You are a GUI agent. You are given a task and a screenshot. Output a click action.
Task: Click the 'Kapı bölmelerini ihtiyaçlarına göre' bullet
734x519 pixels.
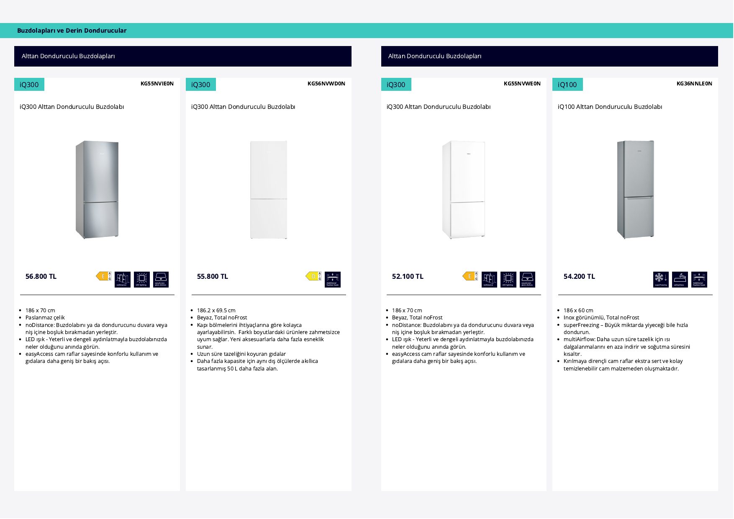coord(268,336)
